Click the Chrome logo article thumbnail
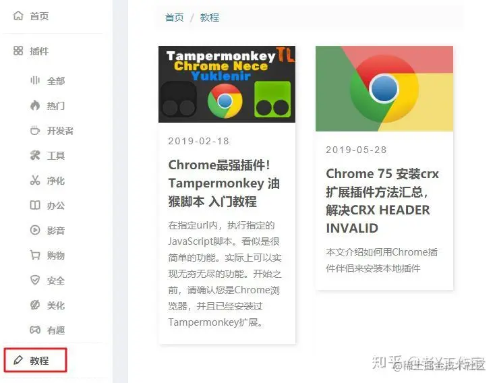Screen dimensions: 497x383 pyautogui.click(x=384, y=88)
